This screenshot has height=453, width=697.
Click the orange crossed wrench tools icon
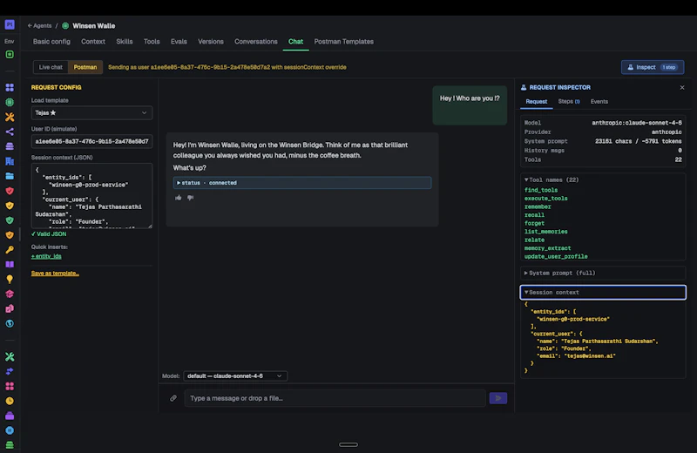click(x=10, y=117)
